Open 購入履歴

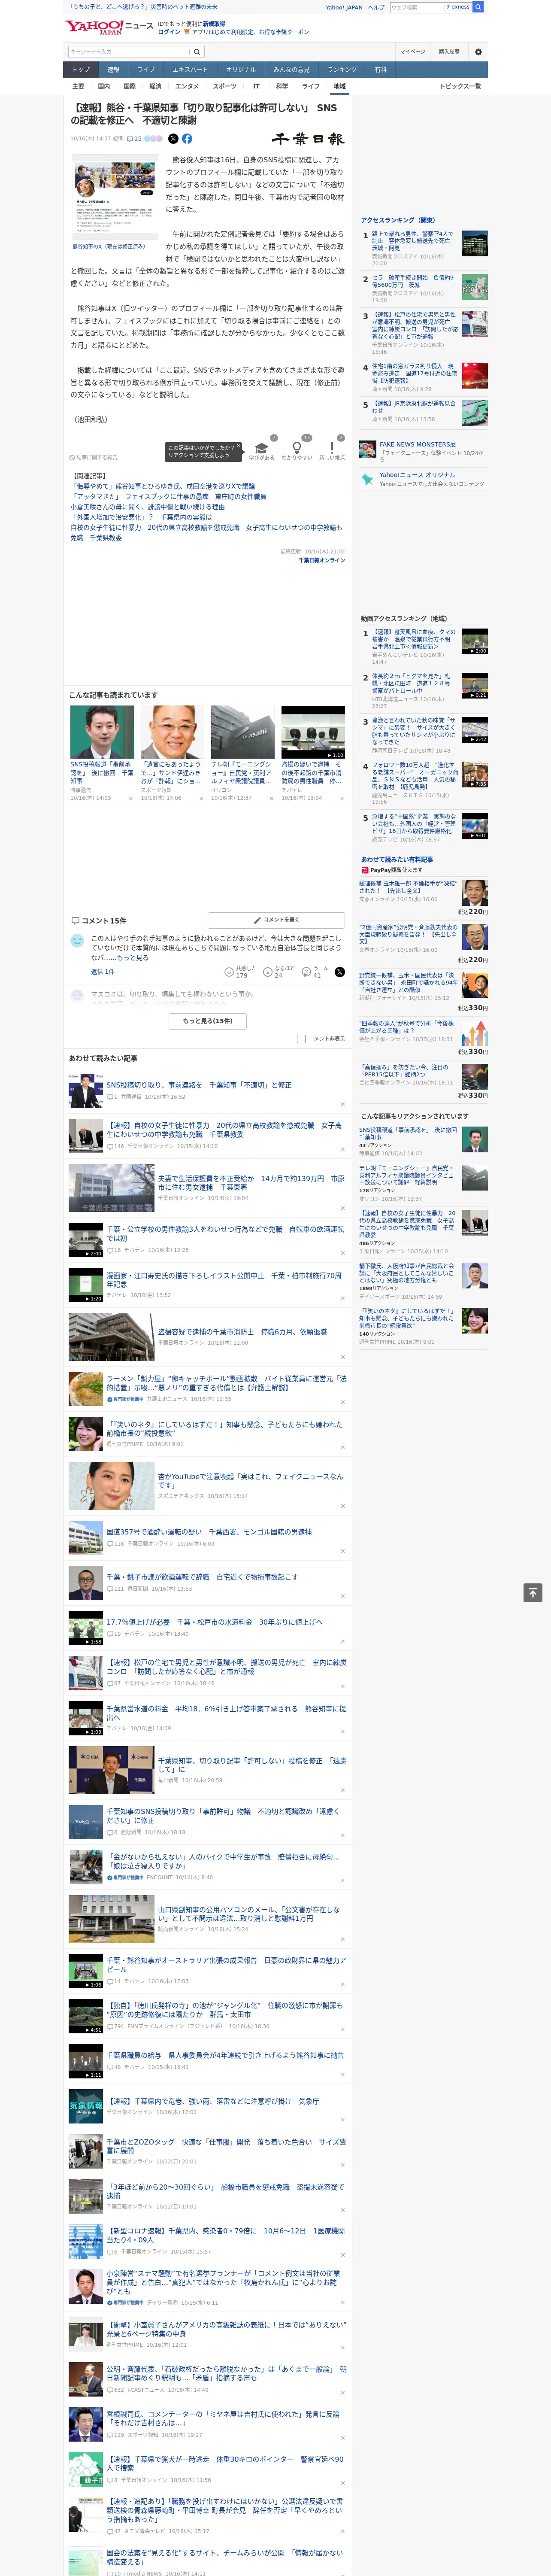point(449,51)
